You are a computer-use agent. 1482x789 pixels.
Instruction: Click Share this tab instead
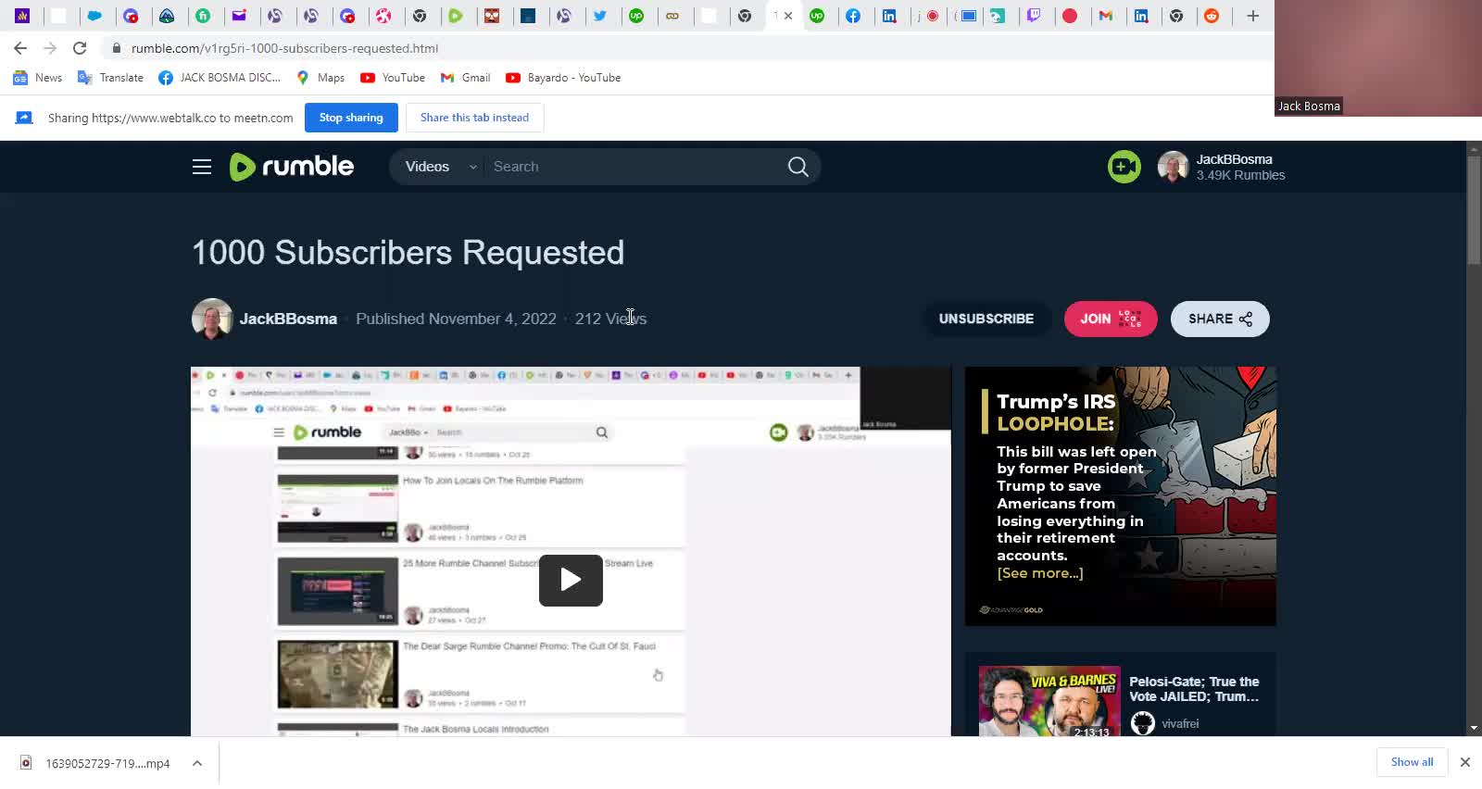[474, 118]
